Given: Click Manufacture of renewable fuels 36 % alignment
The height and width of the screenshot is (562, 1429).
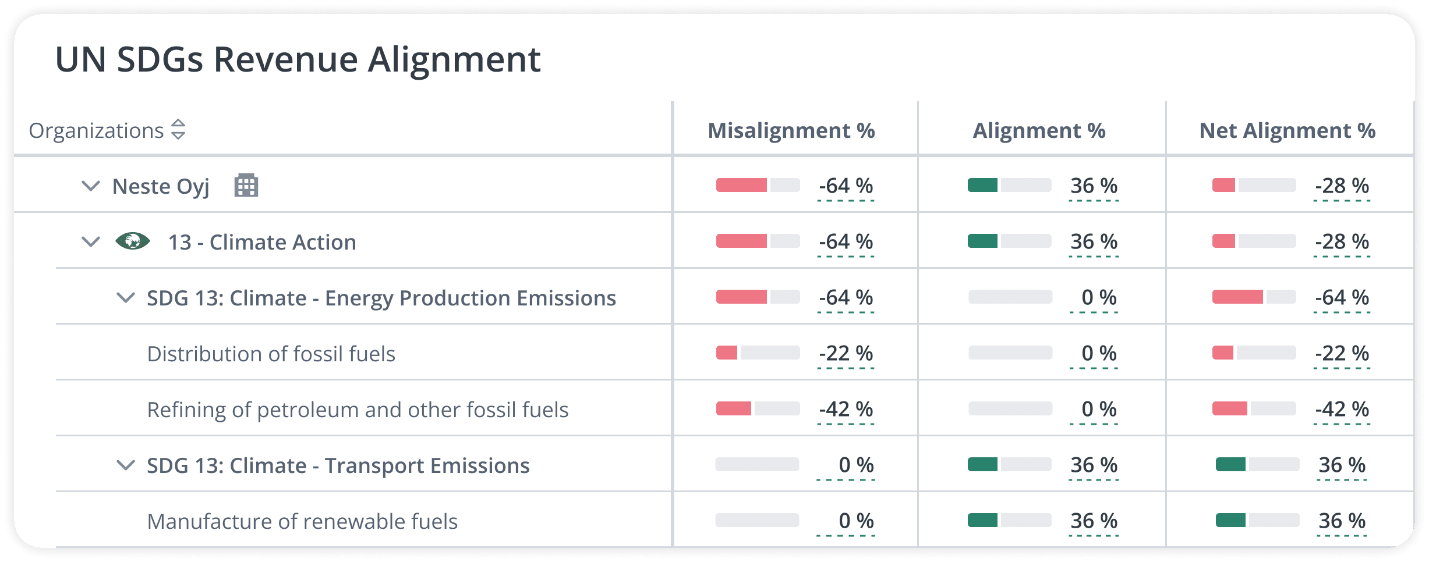Looking at the screenshot, I should click(1094, 521).
